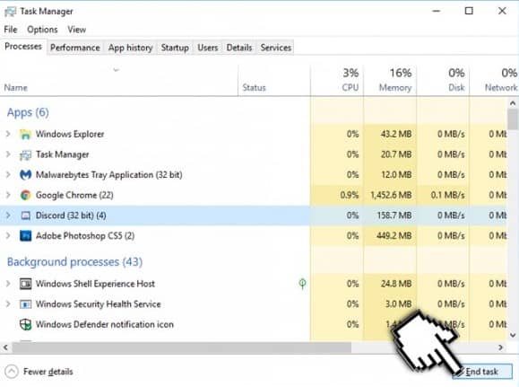Collapse view with Fewer details arrow icon
Image resolution: width=519 pixels, height=387 pixels.
pyautogui.click(x=12, y=372)
